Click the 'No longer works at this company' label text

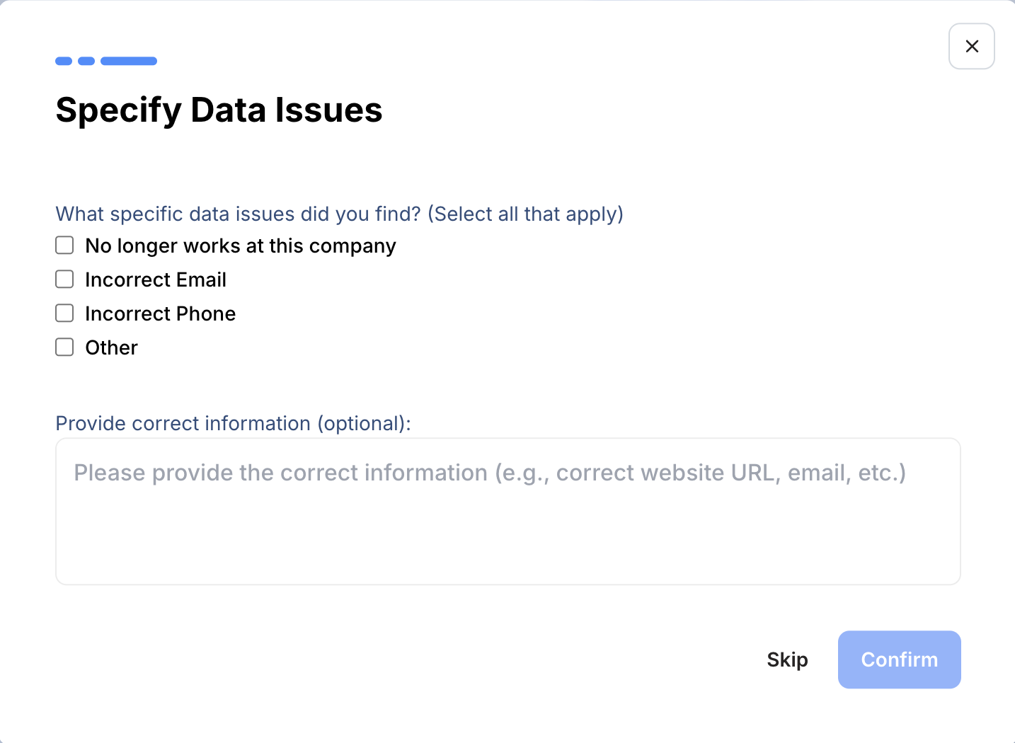click(x=241, y=246)
